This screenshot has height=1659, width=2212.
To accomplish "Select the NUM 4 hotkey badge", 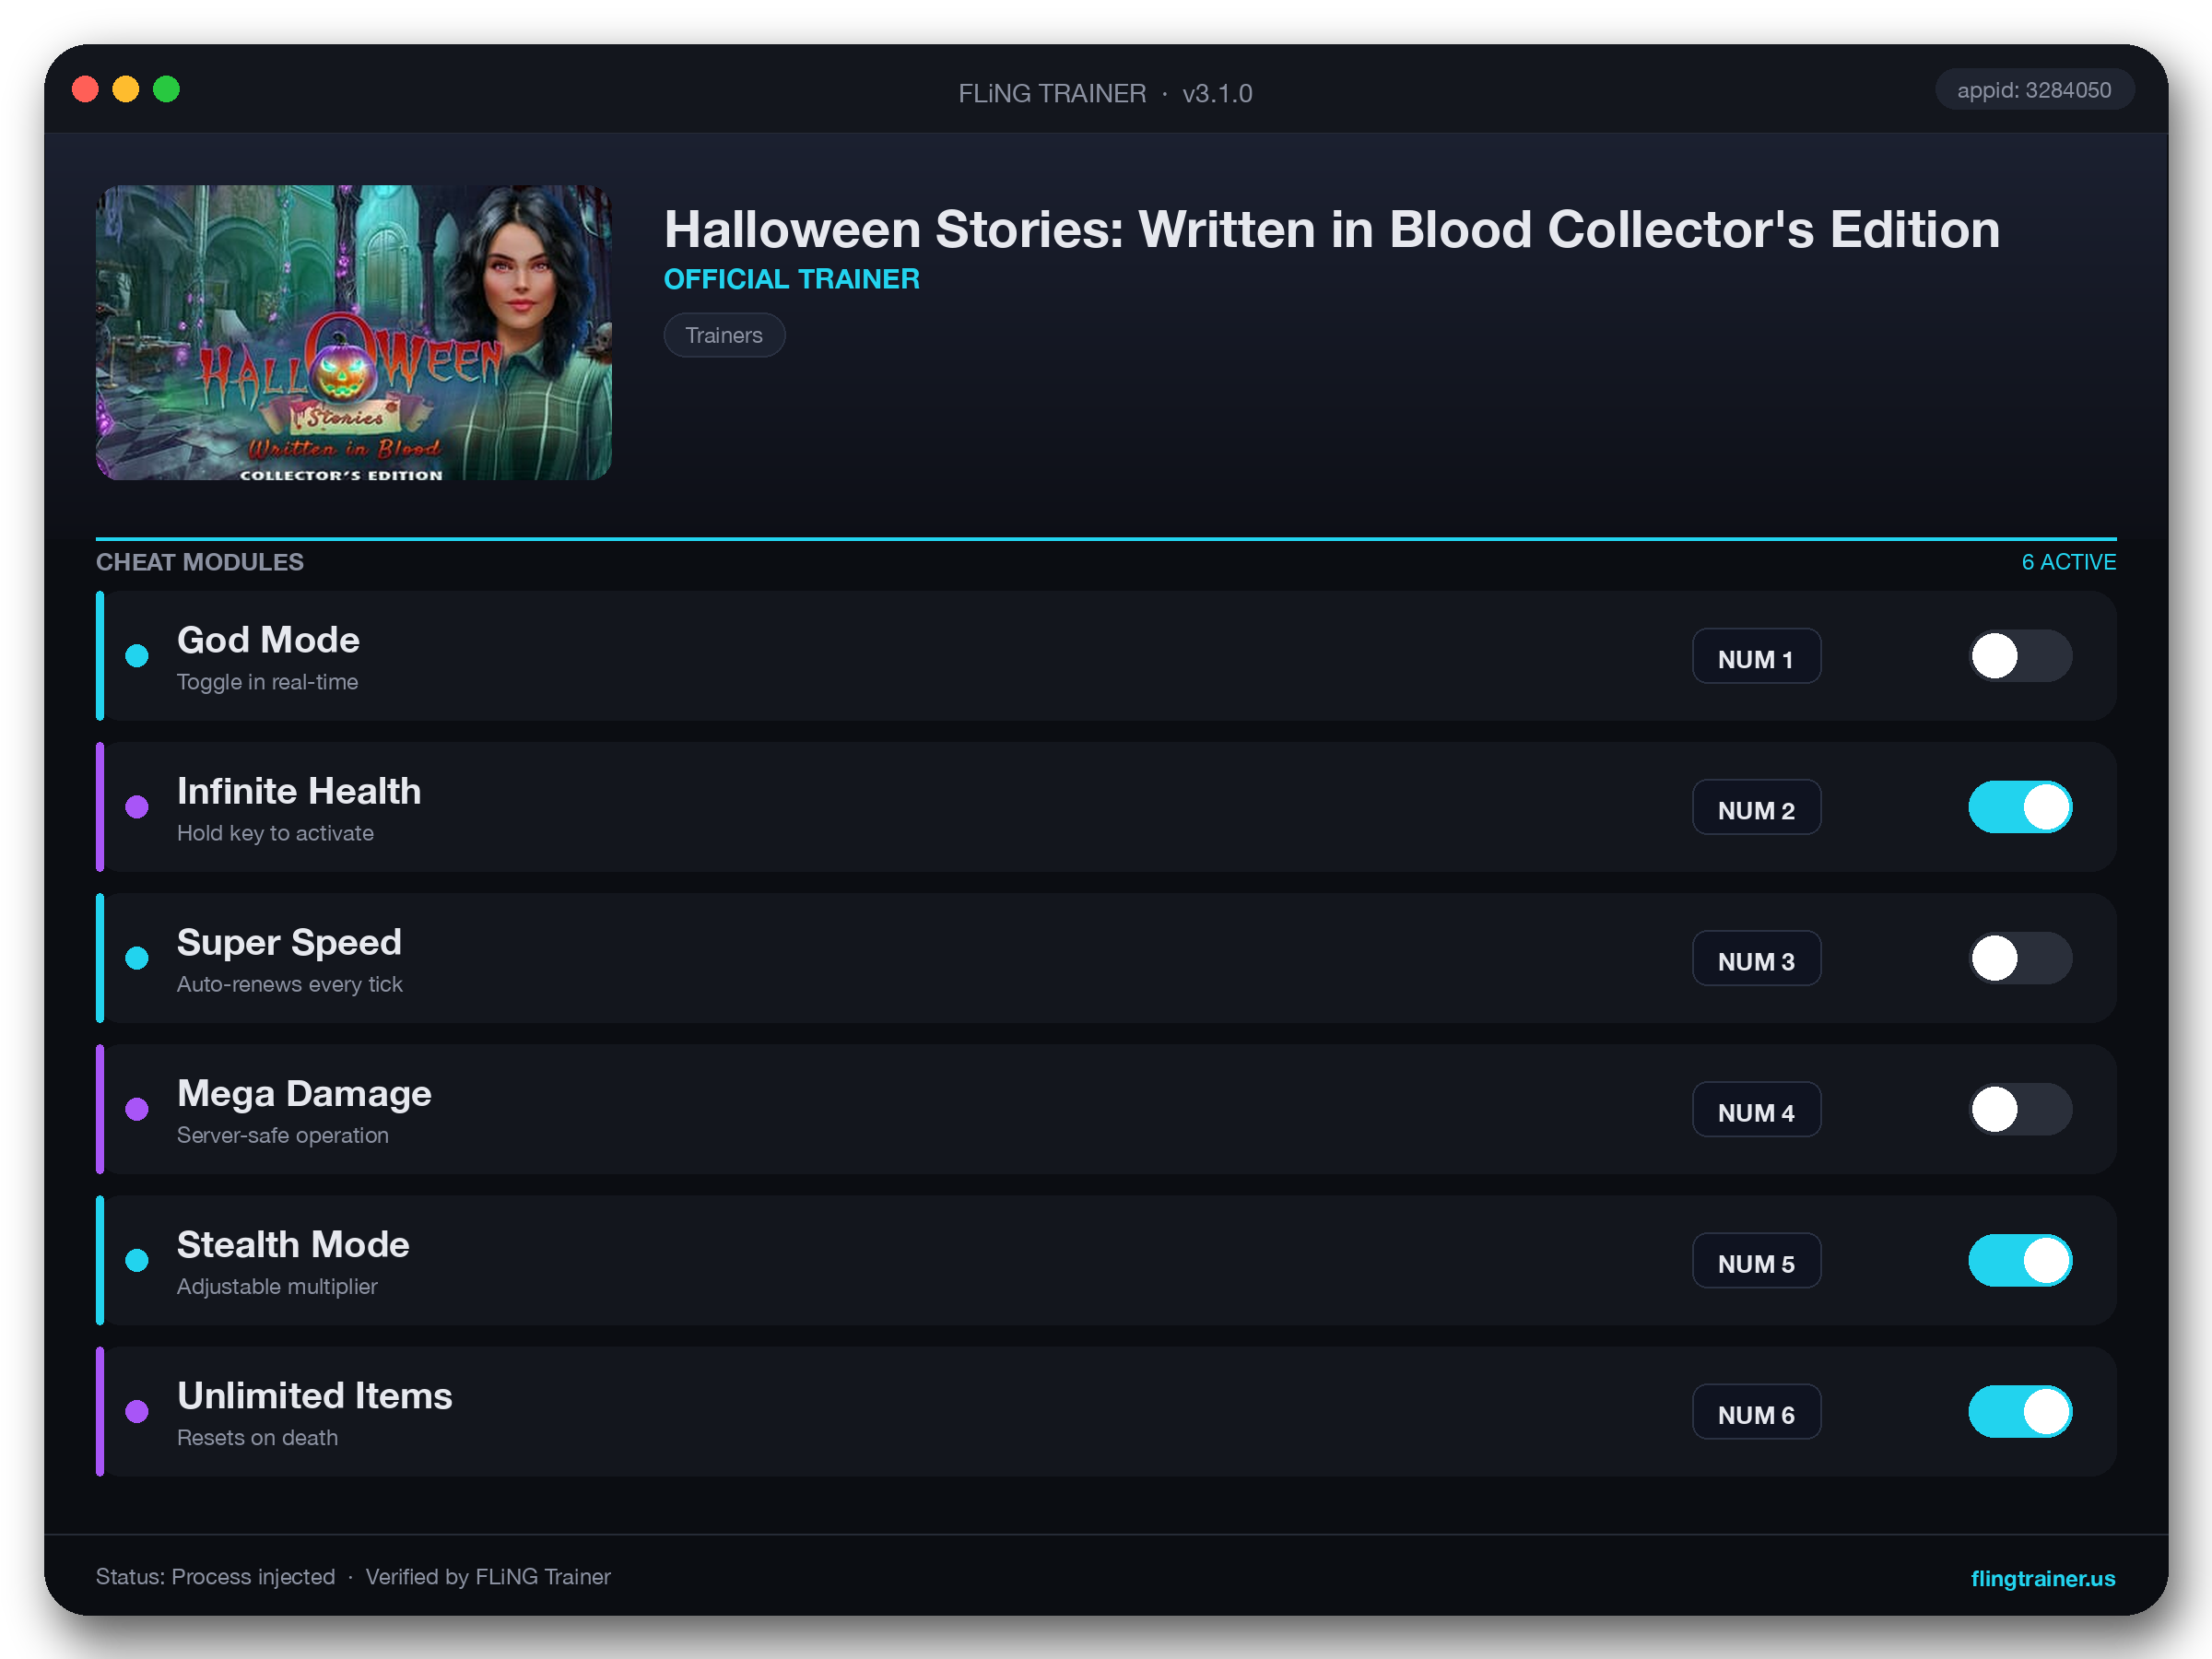I will tap(1756, 1110).
